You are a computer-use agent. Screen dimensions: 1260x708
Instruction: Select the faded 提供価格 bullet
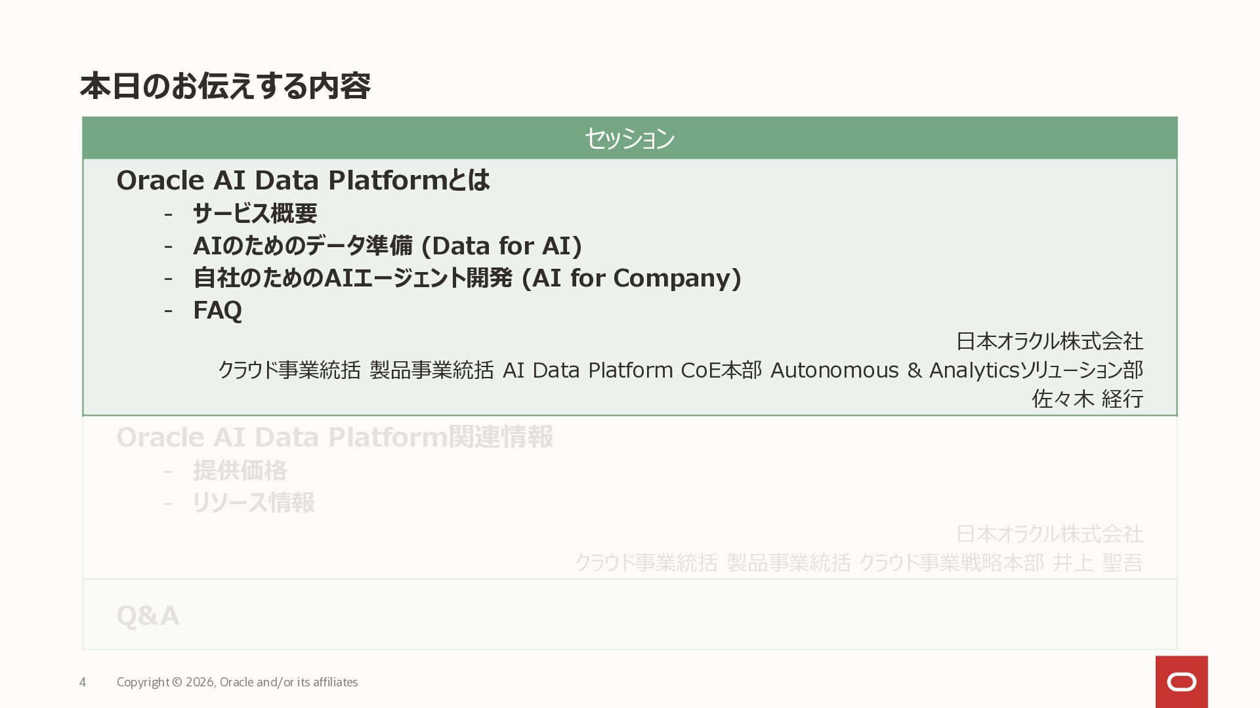point(240,471)
